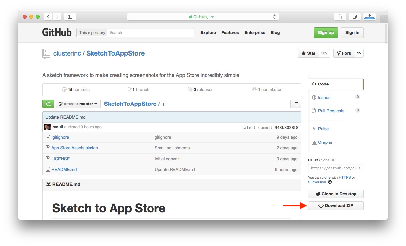Click the .gitignore file icon
406x246 pixels.
[48, 137]
